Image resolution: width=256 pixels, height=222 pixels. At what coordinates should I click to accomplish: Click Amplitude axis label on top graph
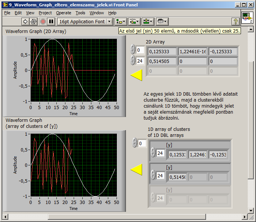15,70
